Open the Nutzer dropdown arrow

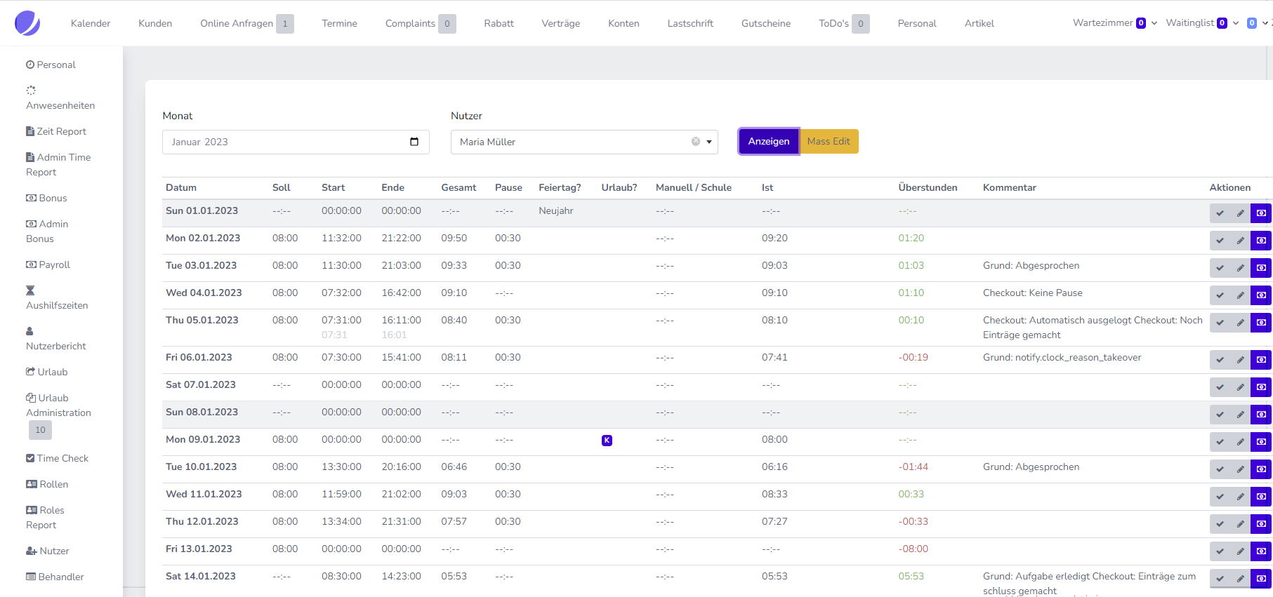pos(709,142)
